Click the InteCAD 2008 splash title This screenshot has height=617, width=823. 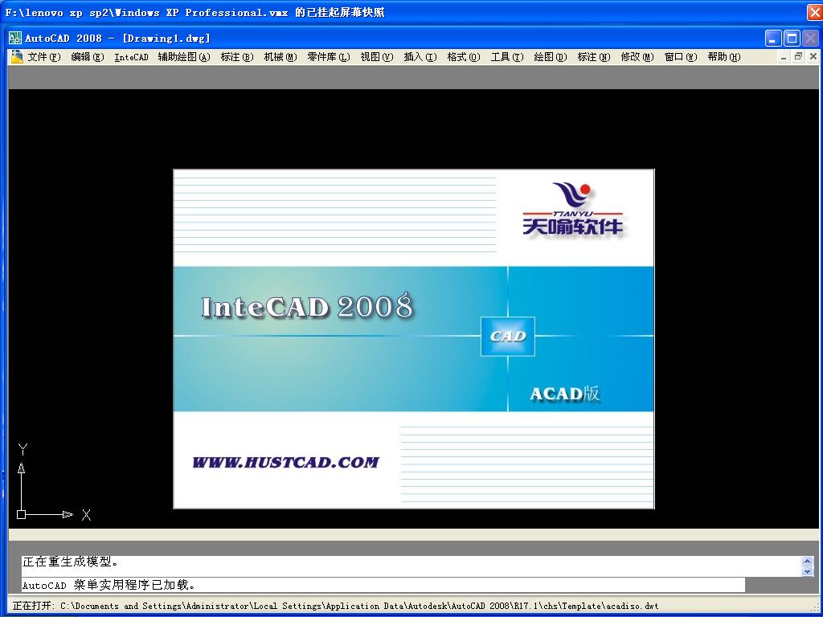click(x=308, y=306)
